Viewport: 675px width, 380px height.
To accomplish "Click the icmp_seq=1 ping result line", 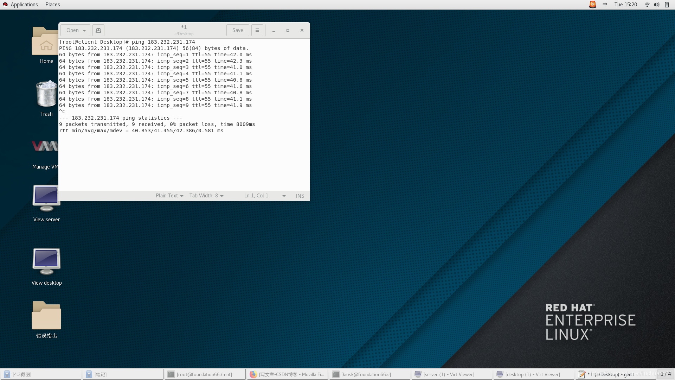I will click(155, 55).
